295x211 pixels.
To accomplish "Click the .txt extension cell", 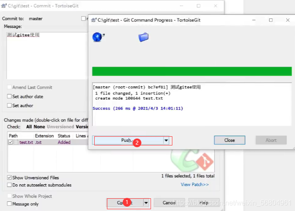I will (x=38, y=142).
